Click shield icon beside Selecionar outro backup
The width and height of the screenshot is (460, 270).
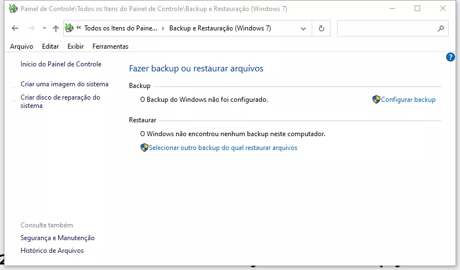[144, 148]
